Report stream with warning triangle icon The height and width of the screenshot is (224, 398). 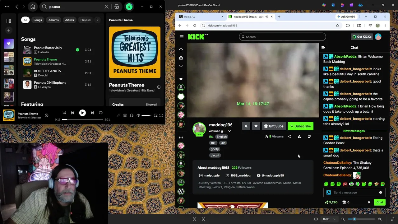pos(299,137)
